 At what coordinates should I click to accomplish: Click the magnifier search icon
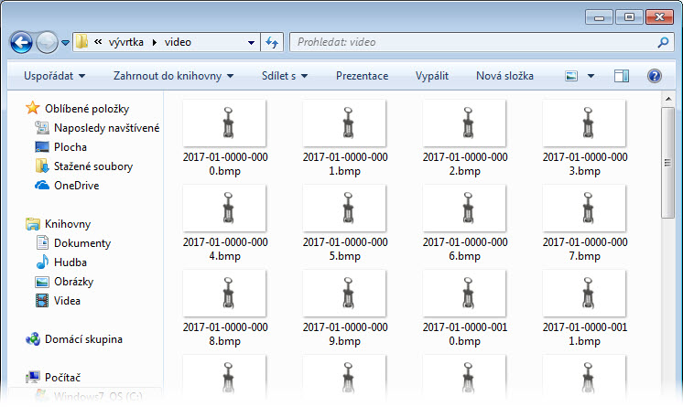click(663, 42)
